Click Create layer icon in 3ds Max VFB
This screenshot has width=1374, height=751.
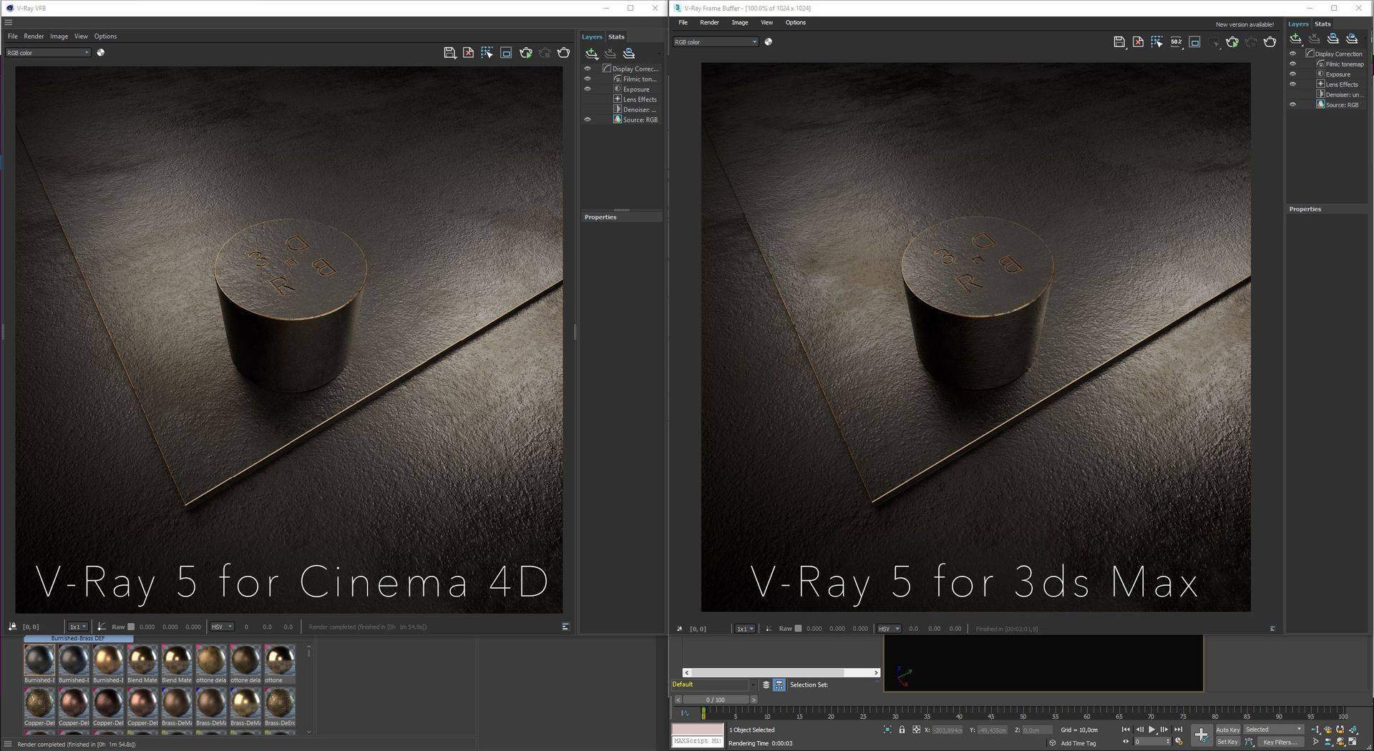pos(1296,39)
